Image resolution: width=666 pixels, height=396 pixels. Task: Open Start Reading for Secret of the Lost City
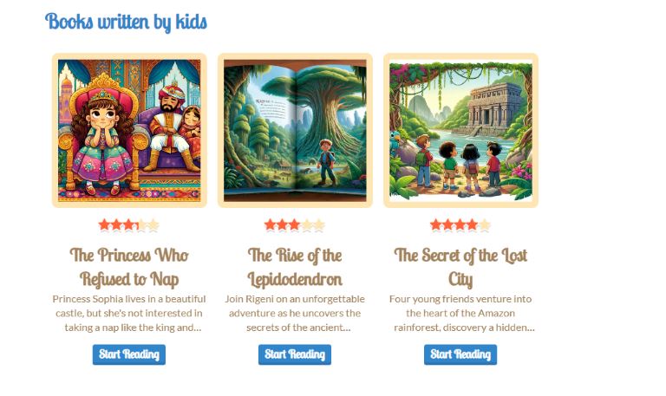point(460,354)
